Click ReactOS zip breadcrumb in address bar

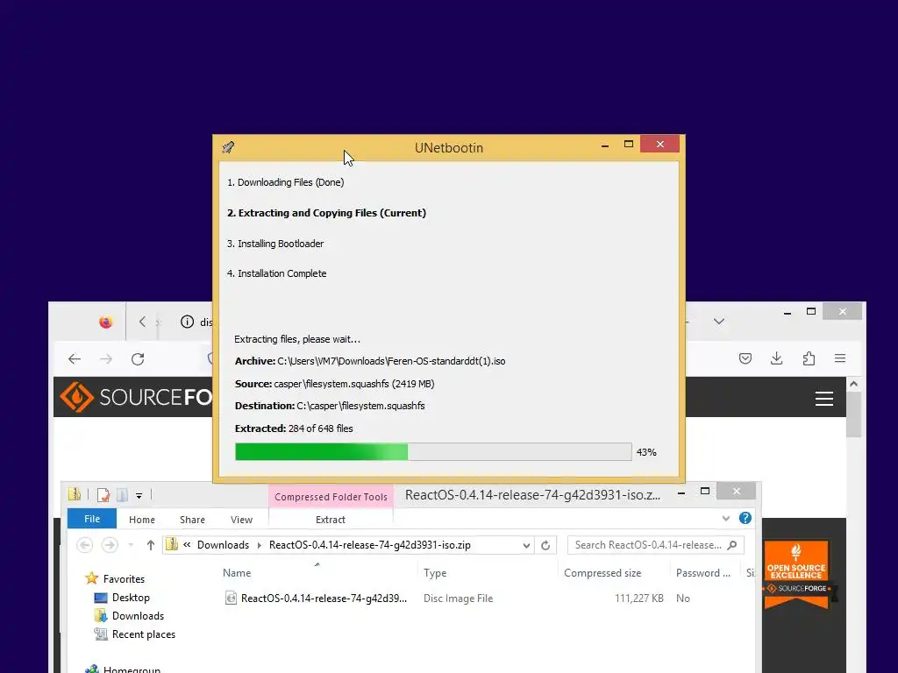[370, 545]
